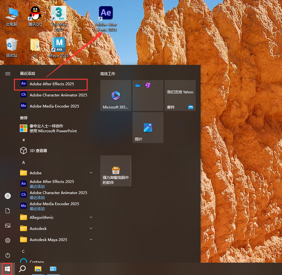Select Adobe After Effects 2025 in recently added
Screen dimensions: 282x275
51,84
